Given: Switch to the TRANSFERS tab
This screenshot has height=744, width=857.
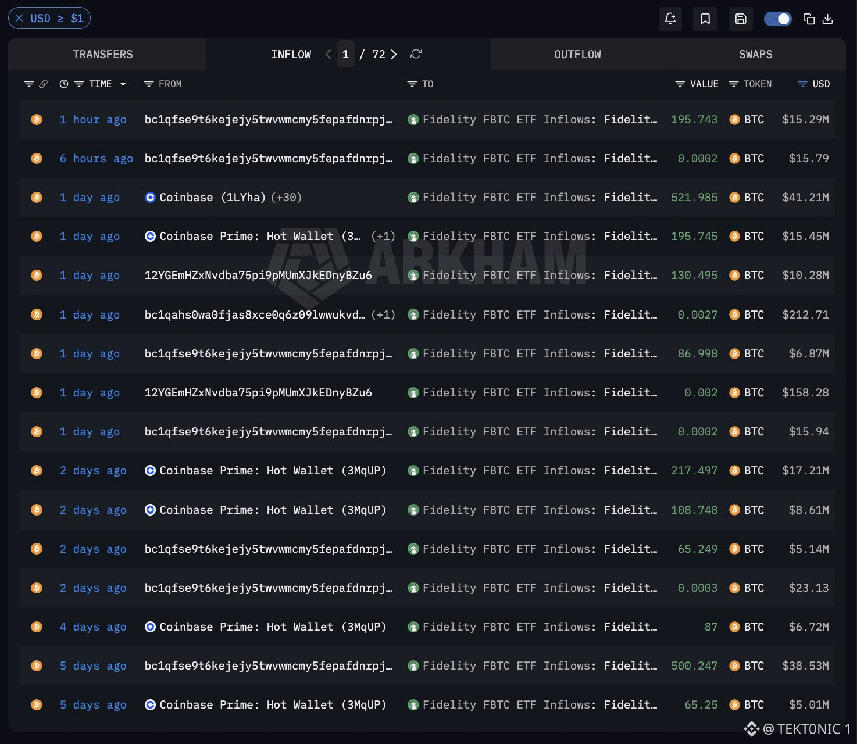Looking at the screenshot, I should pos(103,54).
